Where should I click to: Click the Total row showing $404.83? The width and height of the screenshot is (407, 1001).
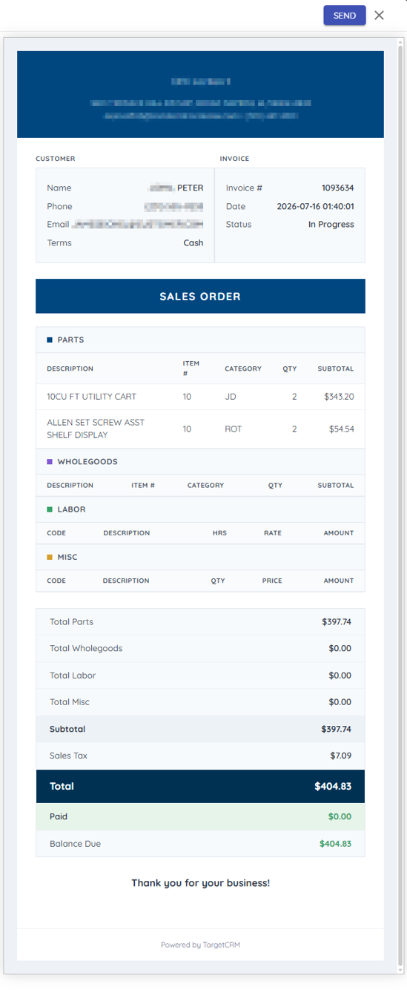coord(200,786)
